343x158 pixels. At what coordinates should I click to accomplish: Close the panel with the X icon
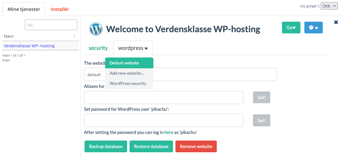[336, 22]
